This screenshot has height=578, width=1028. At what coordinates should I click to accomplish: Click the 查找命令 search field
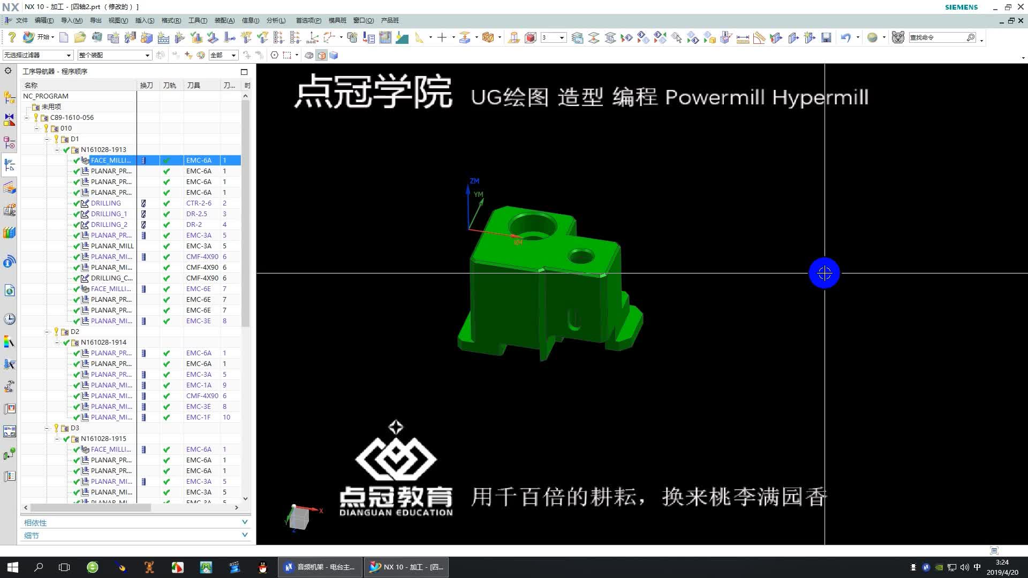coord(937,37)
